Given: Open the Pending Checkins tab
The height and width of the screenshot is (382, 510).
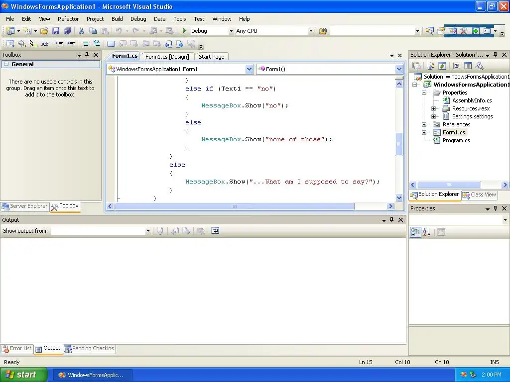Looking at the screenshot, I should 90,349.
